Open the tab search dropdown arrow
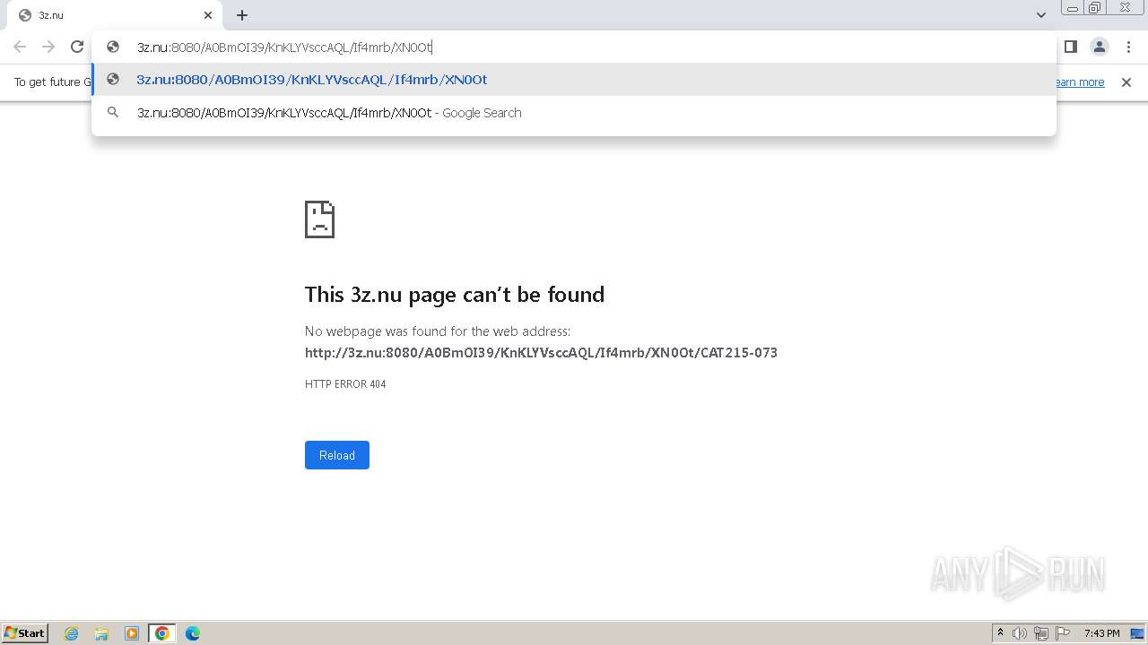 (1040, 15)
